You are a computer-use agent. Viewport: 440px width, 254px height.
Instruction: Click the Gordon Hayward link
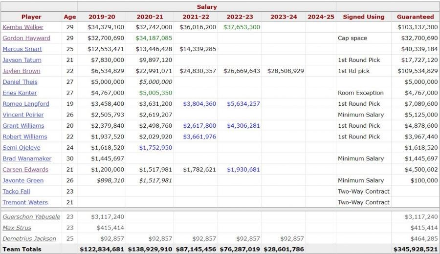pyautogui.click(x=26, y=38)
